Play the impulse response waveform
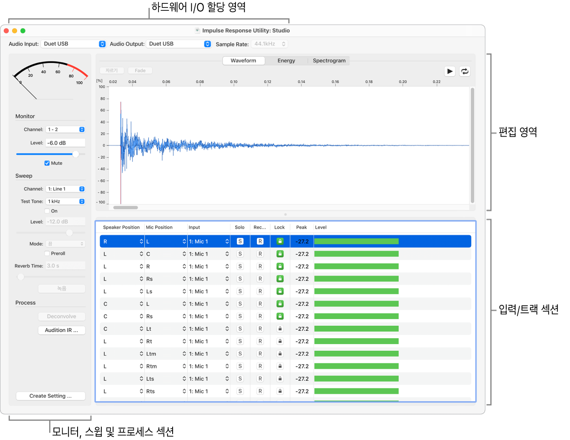 pos(449,71)
